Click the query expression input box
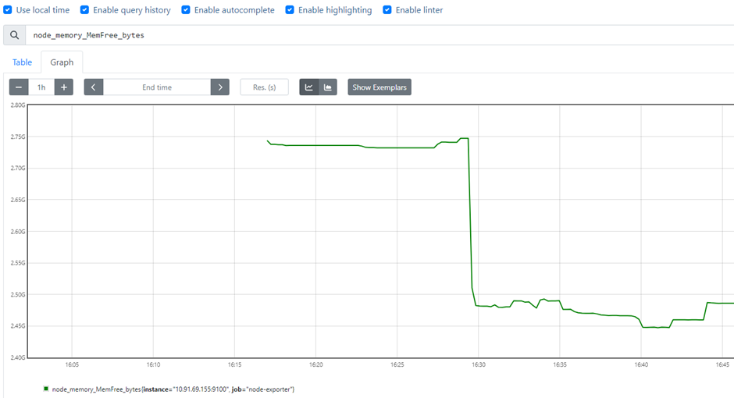The image size is (734, 398). [x=375, y=35]
